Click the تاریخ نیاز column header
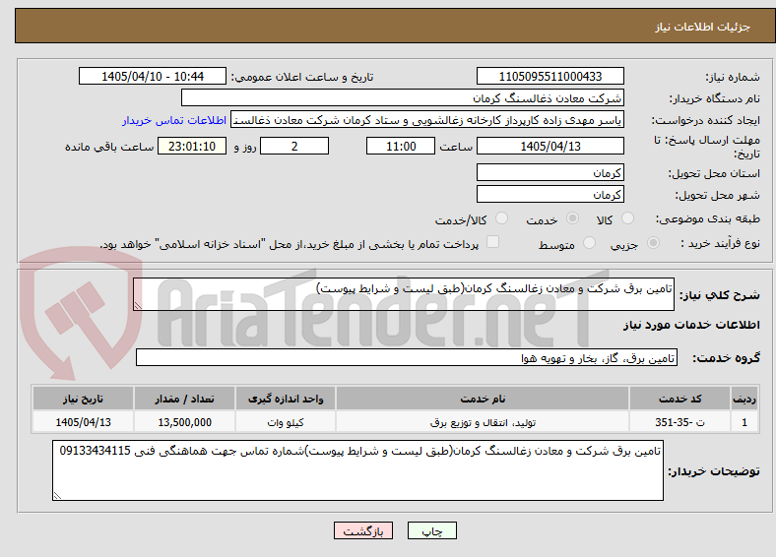Viewport: 776px width, 557px height. [83, 399]
